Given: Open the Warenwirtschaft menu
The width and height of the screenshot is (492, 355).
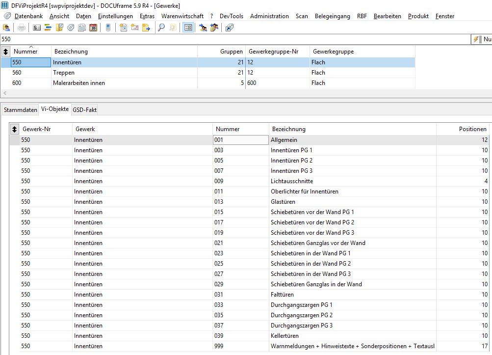Looking at the screenshot, I should (x=182, y=16).
